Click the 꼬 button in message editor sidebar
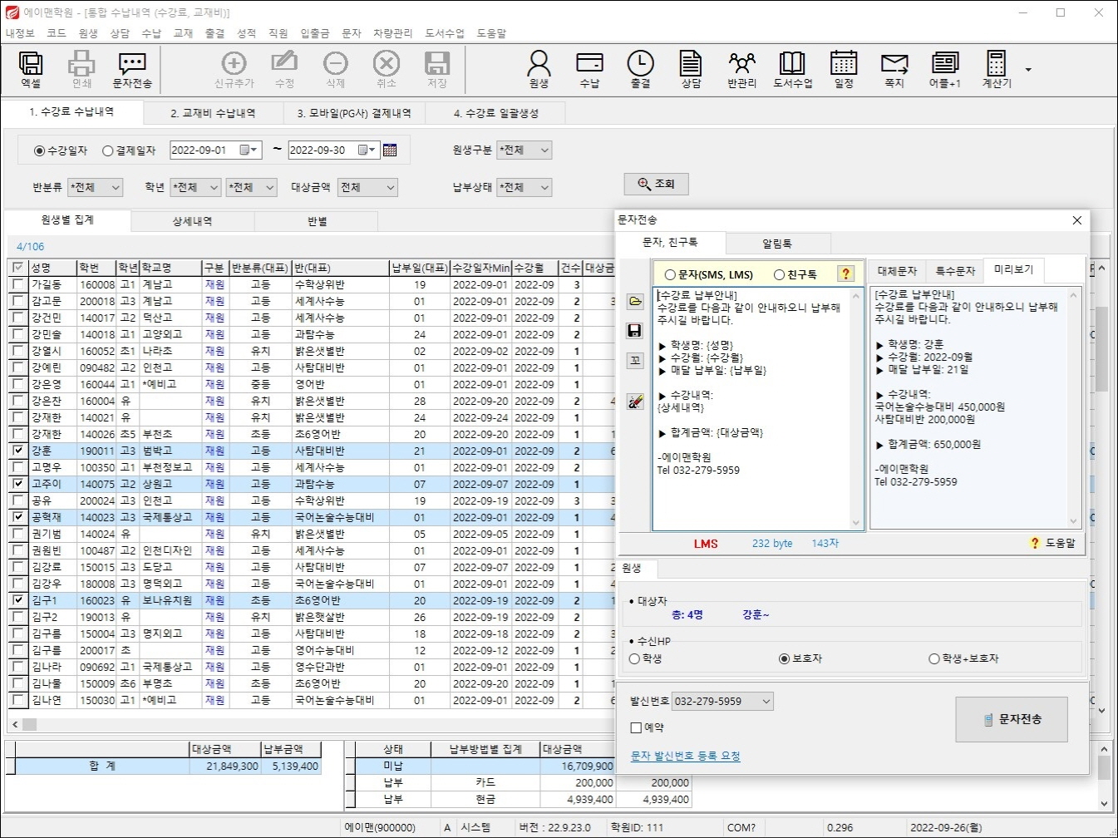 click(x=635, y=360)
